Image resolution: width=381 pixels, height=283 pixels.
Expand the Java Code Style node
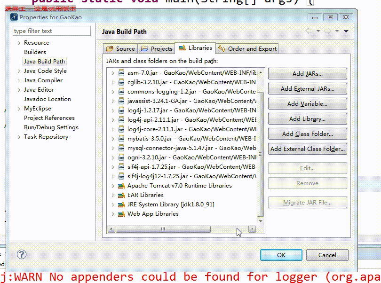point(19,71)
